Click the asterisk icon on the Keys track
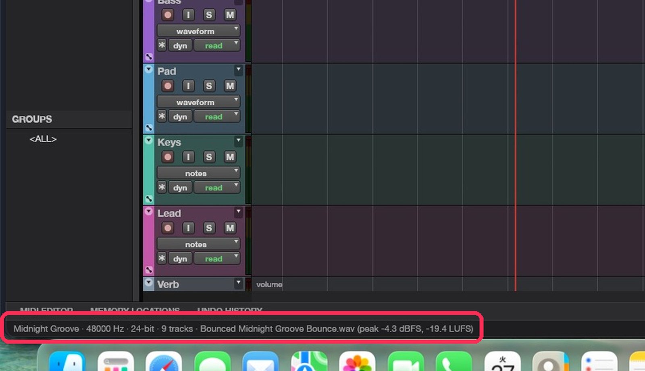Viewport: 645px width, 371px height. click(x=162, y=187)
